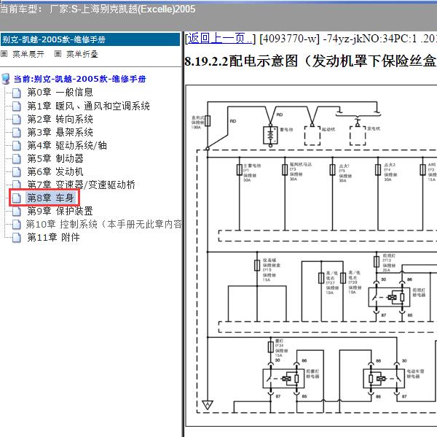
Task: Click the starter dashed box in the diagram
Action: (x=312, y=136)
